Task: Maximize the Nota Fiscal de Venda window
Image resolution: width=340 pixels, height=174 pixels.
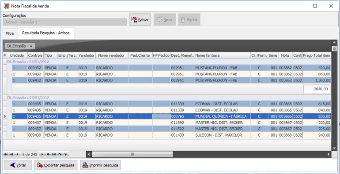Action: [315, 6]
